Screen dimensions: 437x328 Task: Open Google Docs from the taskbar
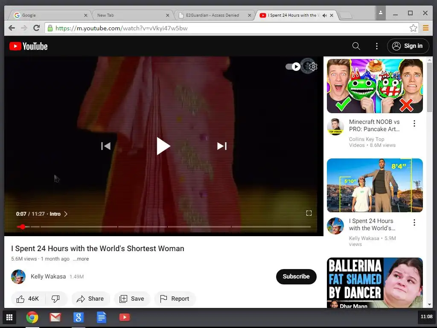[102, 317]
